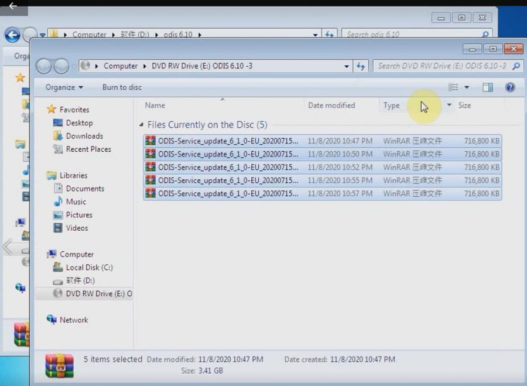
Task: Open the Help question mark icon
Action: point(509,87)
